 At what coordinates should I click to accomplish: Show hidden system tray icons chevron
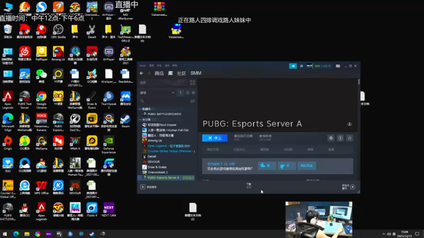(x=383, y=234)
